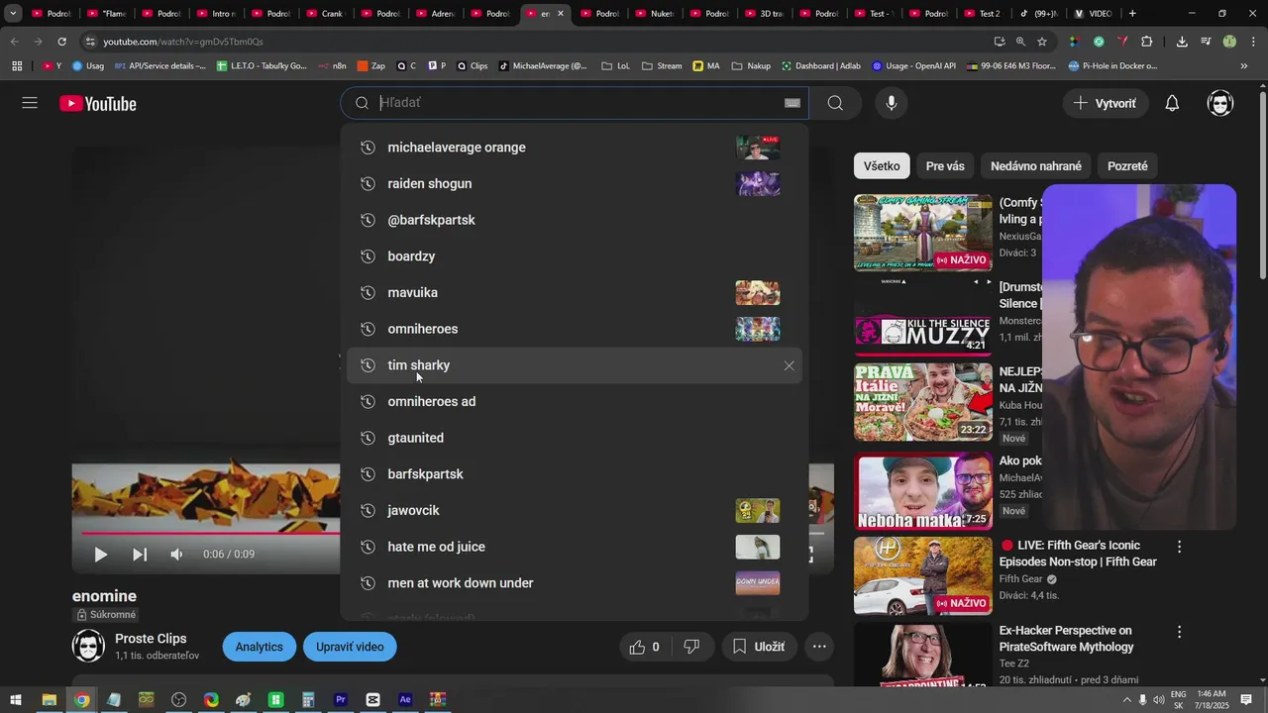Select suggestion gtaunited
This screenshot has width=1268, height=713.
point(575,438)
